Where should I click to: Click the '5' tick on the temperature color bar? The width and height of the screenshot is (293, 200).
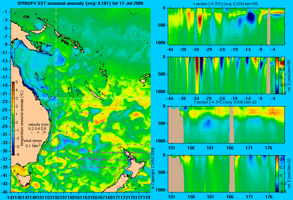(x=17, y=82)
